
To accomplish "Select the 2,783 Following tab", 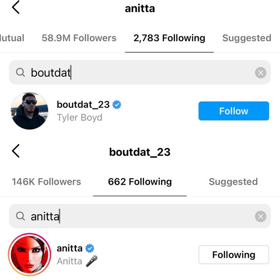I will 169,38.
